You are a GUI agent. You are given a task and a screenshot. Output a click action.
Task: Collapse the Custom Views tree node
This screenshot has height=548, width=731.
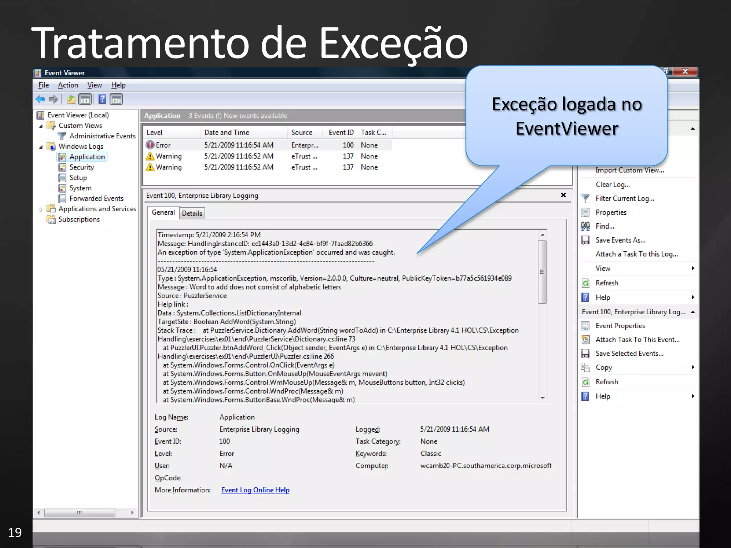tap(41, 126)
